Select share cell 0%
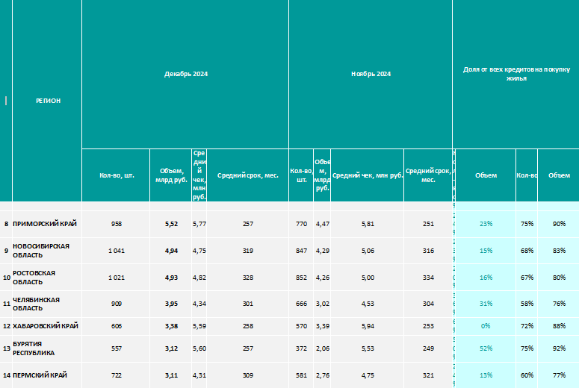579x388 pixels. click(x=486, y=326)
